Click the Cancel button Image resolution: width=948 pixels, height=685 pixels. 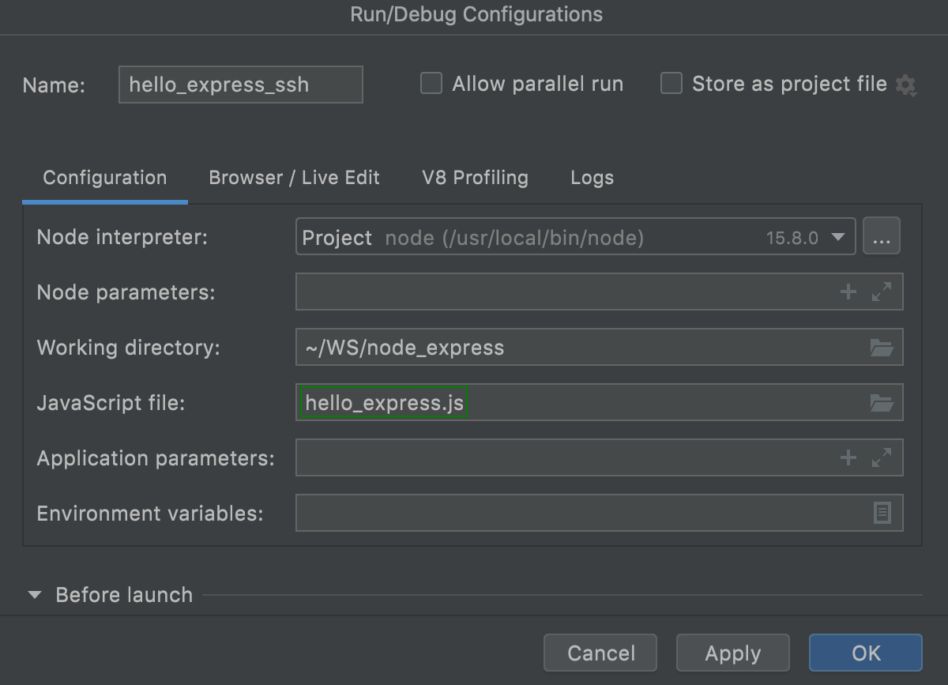[x=600, y=653]
